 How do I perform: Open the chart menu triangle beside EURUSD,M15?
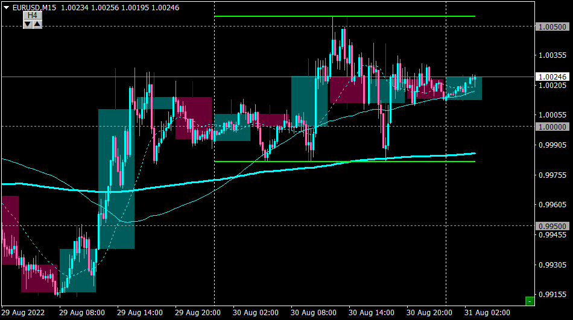(6, 7)
